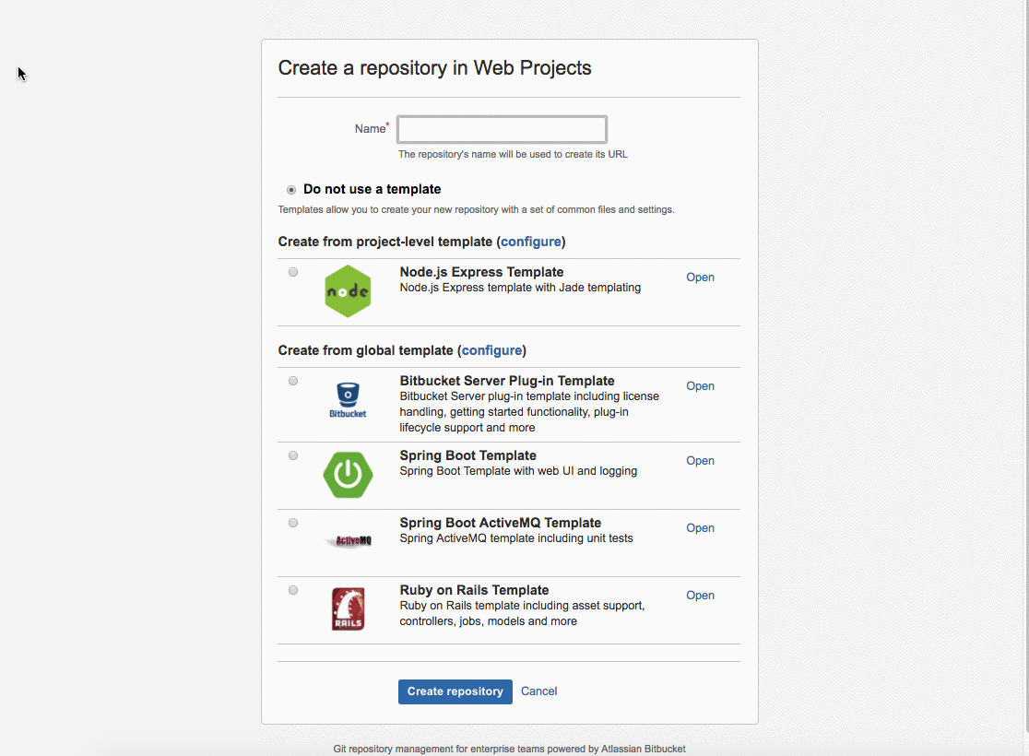Open the global template configure link
Image resolution: width=1029 pixels, height=756 pixels.
(x=492, y=350)
